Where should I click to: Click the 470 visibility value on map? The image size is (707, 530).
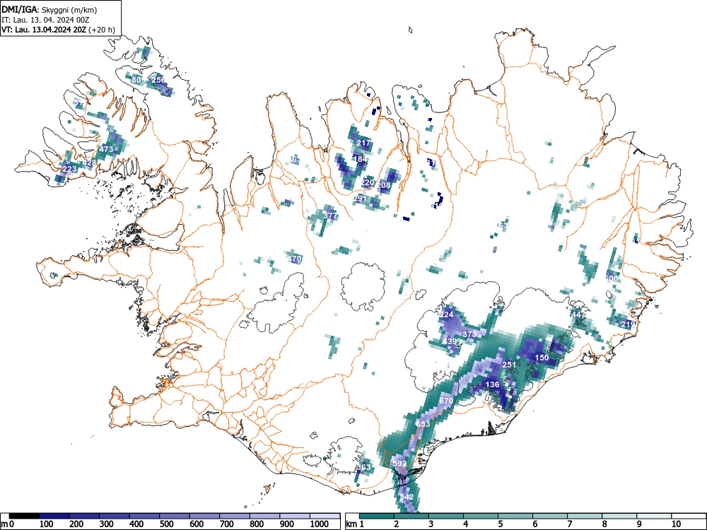tap(294, 259)
